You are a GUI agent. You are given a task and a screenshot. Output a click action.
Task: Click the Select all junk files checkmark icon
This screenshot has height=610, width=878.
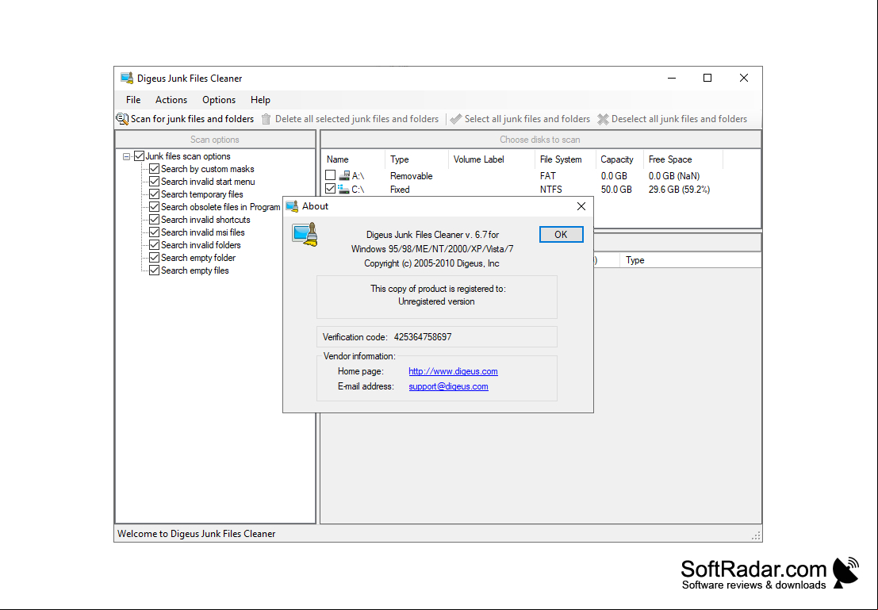point(456,119)
